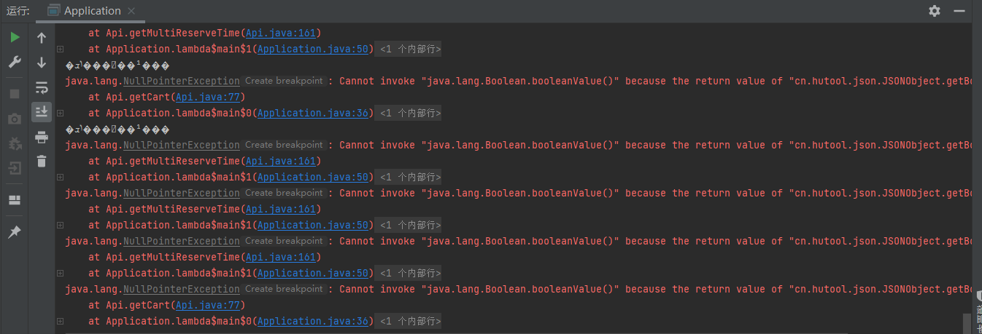
Task: Click the last NullPointerException class link
Action: coord(181,289)
